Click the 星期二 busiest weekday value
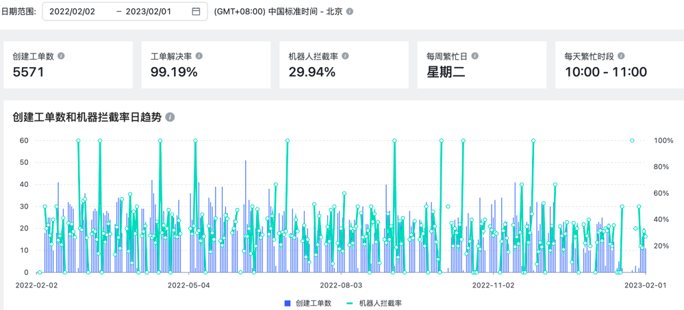Image resolution: width=684 pixels, height=310 pixels. point(446,72)
